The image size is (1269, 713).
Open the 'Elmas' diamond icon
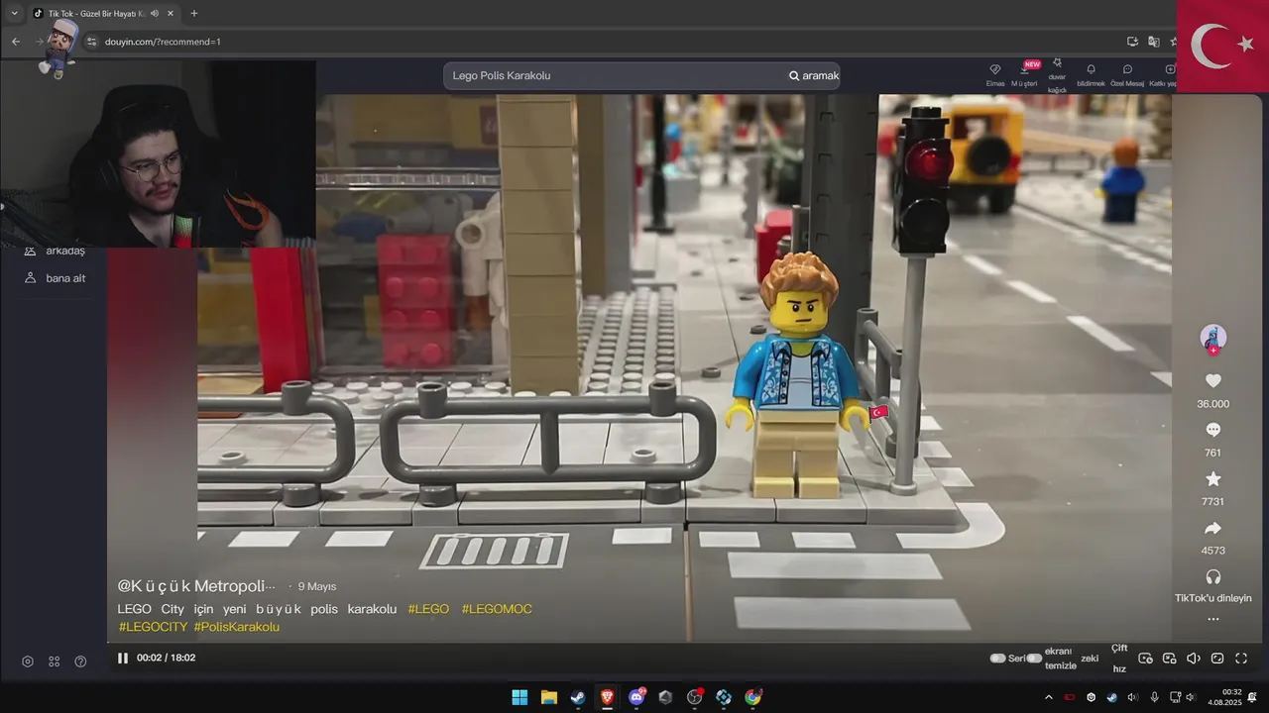pyautogui.click(x=995, y=75)
